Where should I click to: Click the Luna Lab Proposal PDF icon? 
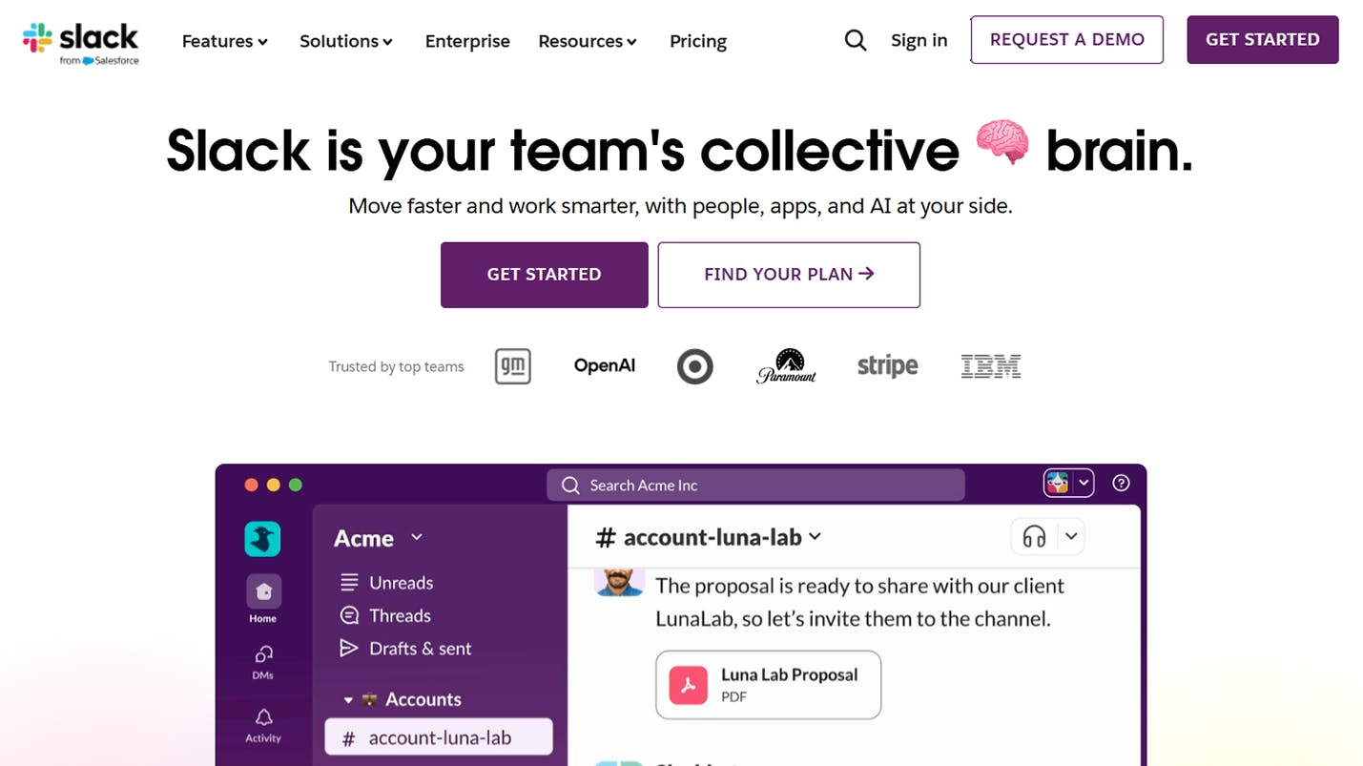(x=688, y=685)
